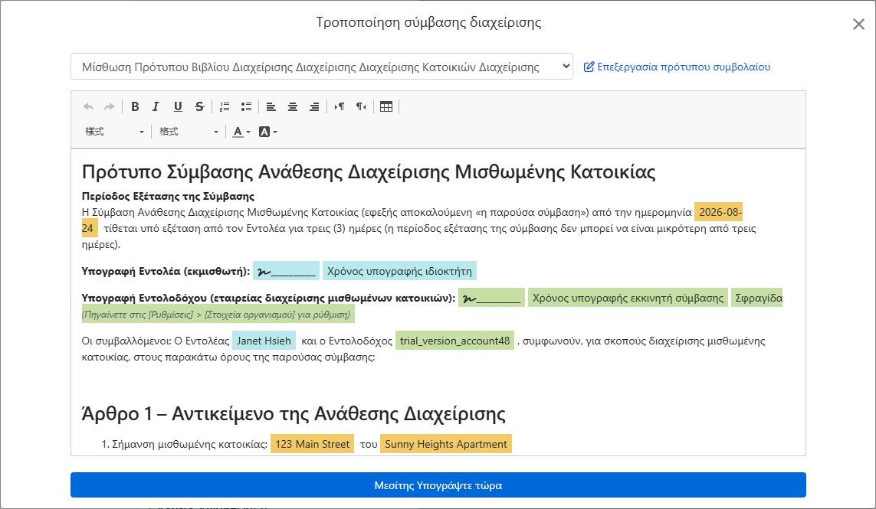Click the Σφραγίδα stamp placeholder
The image size is (876, 509).
click(x=758, y=298)
